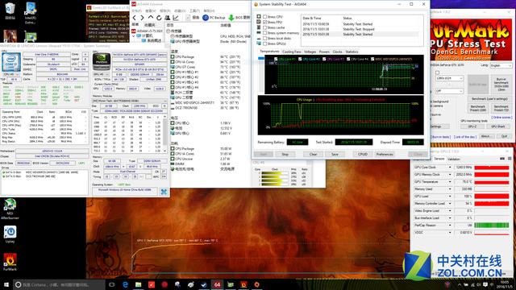Enable the Stress CPU checkbox
Screen dimensions: 516x290
(x=264, y=17)
